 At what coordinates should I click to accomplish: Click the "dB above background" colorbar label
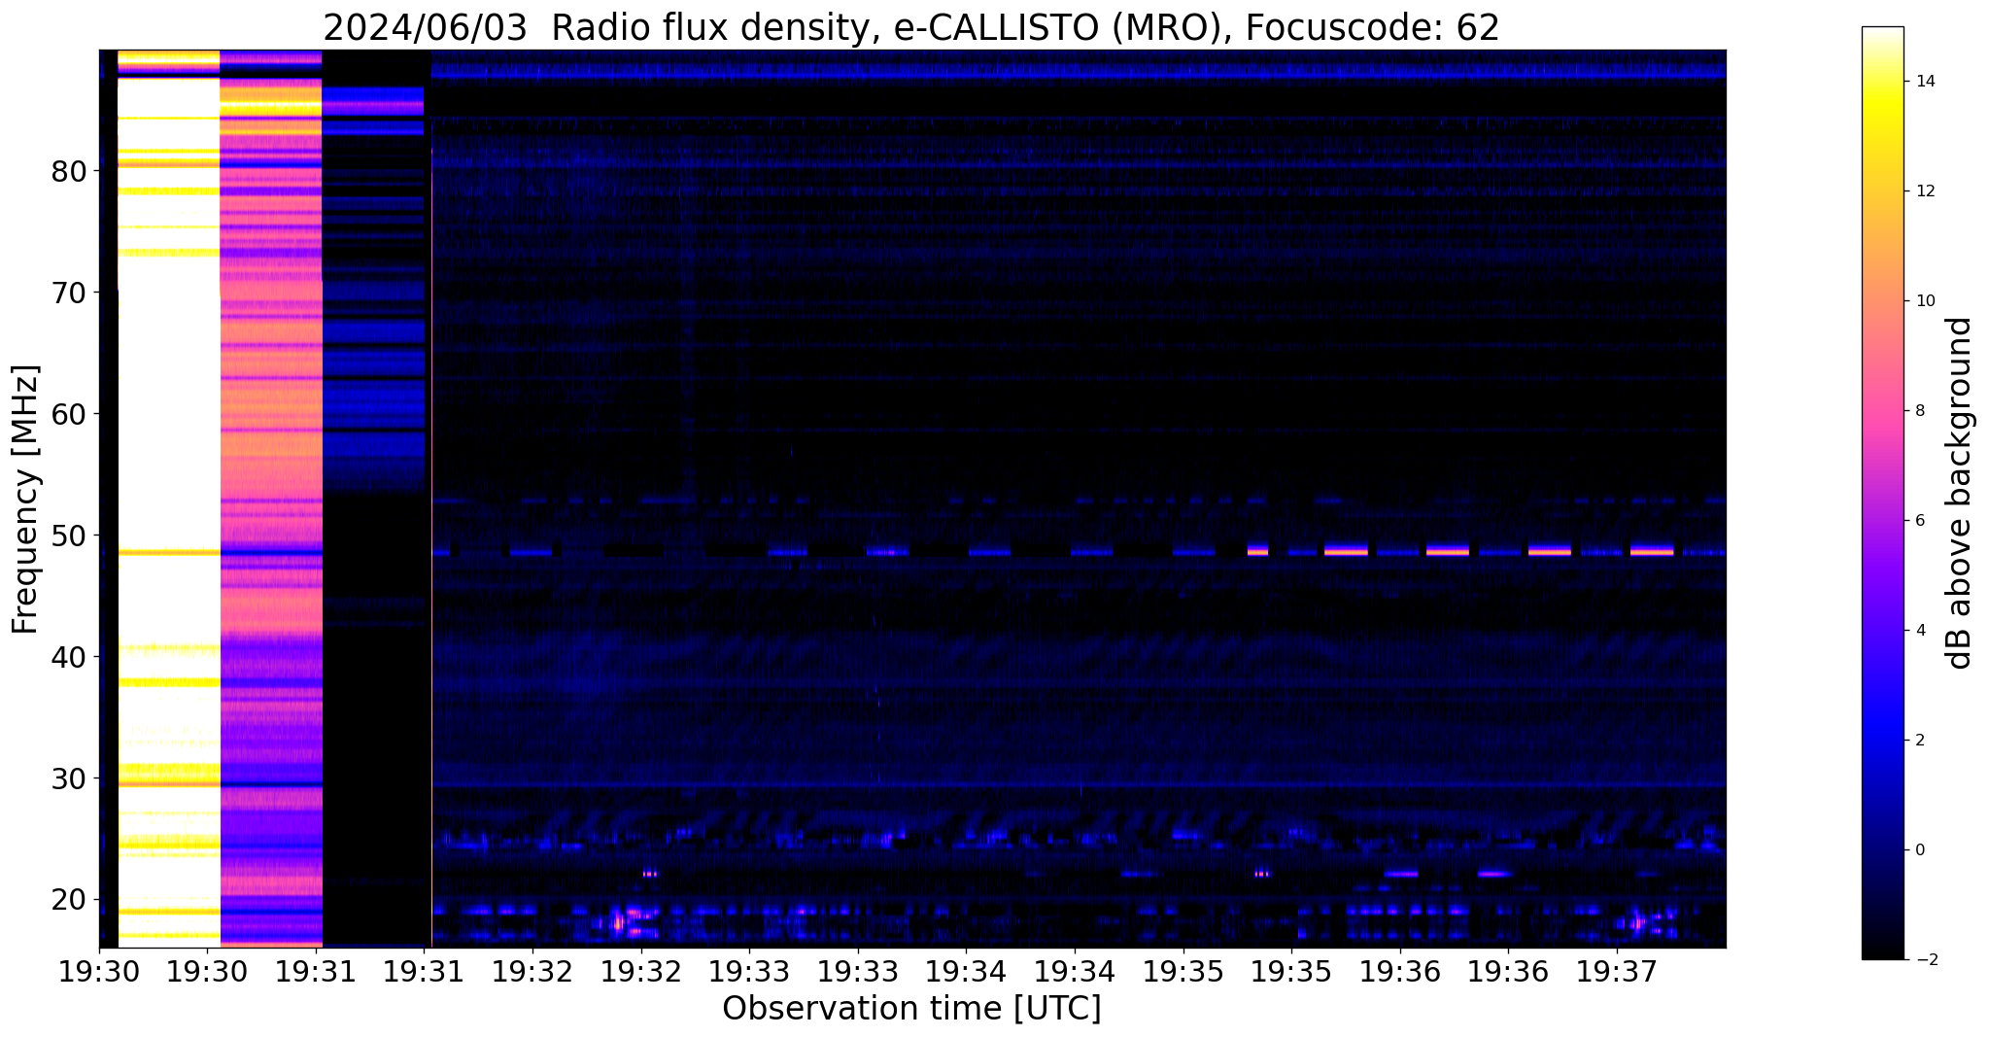click(1960, 493)
